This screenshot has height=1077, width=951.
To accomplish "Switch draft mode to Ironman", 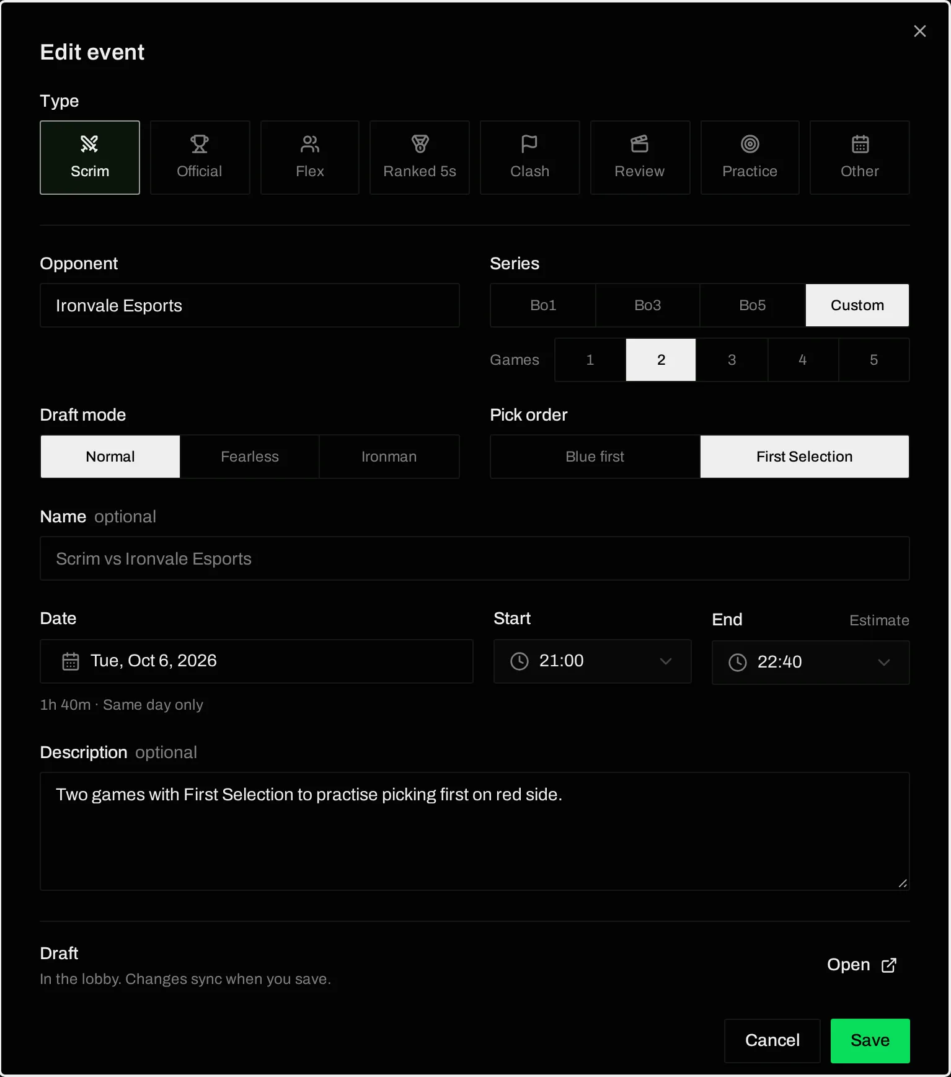I will [x=389, y=457].
